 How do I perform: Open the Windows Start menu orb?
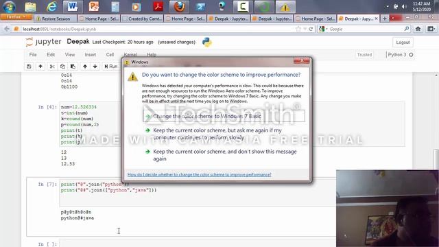[x=9, y=7]
